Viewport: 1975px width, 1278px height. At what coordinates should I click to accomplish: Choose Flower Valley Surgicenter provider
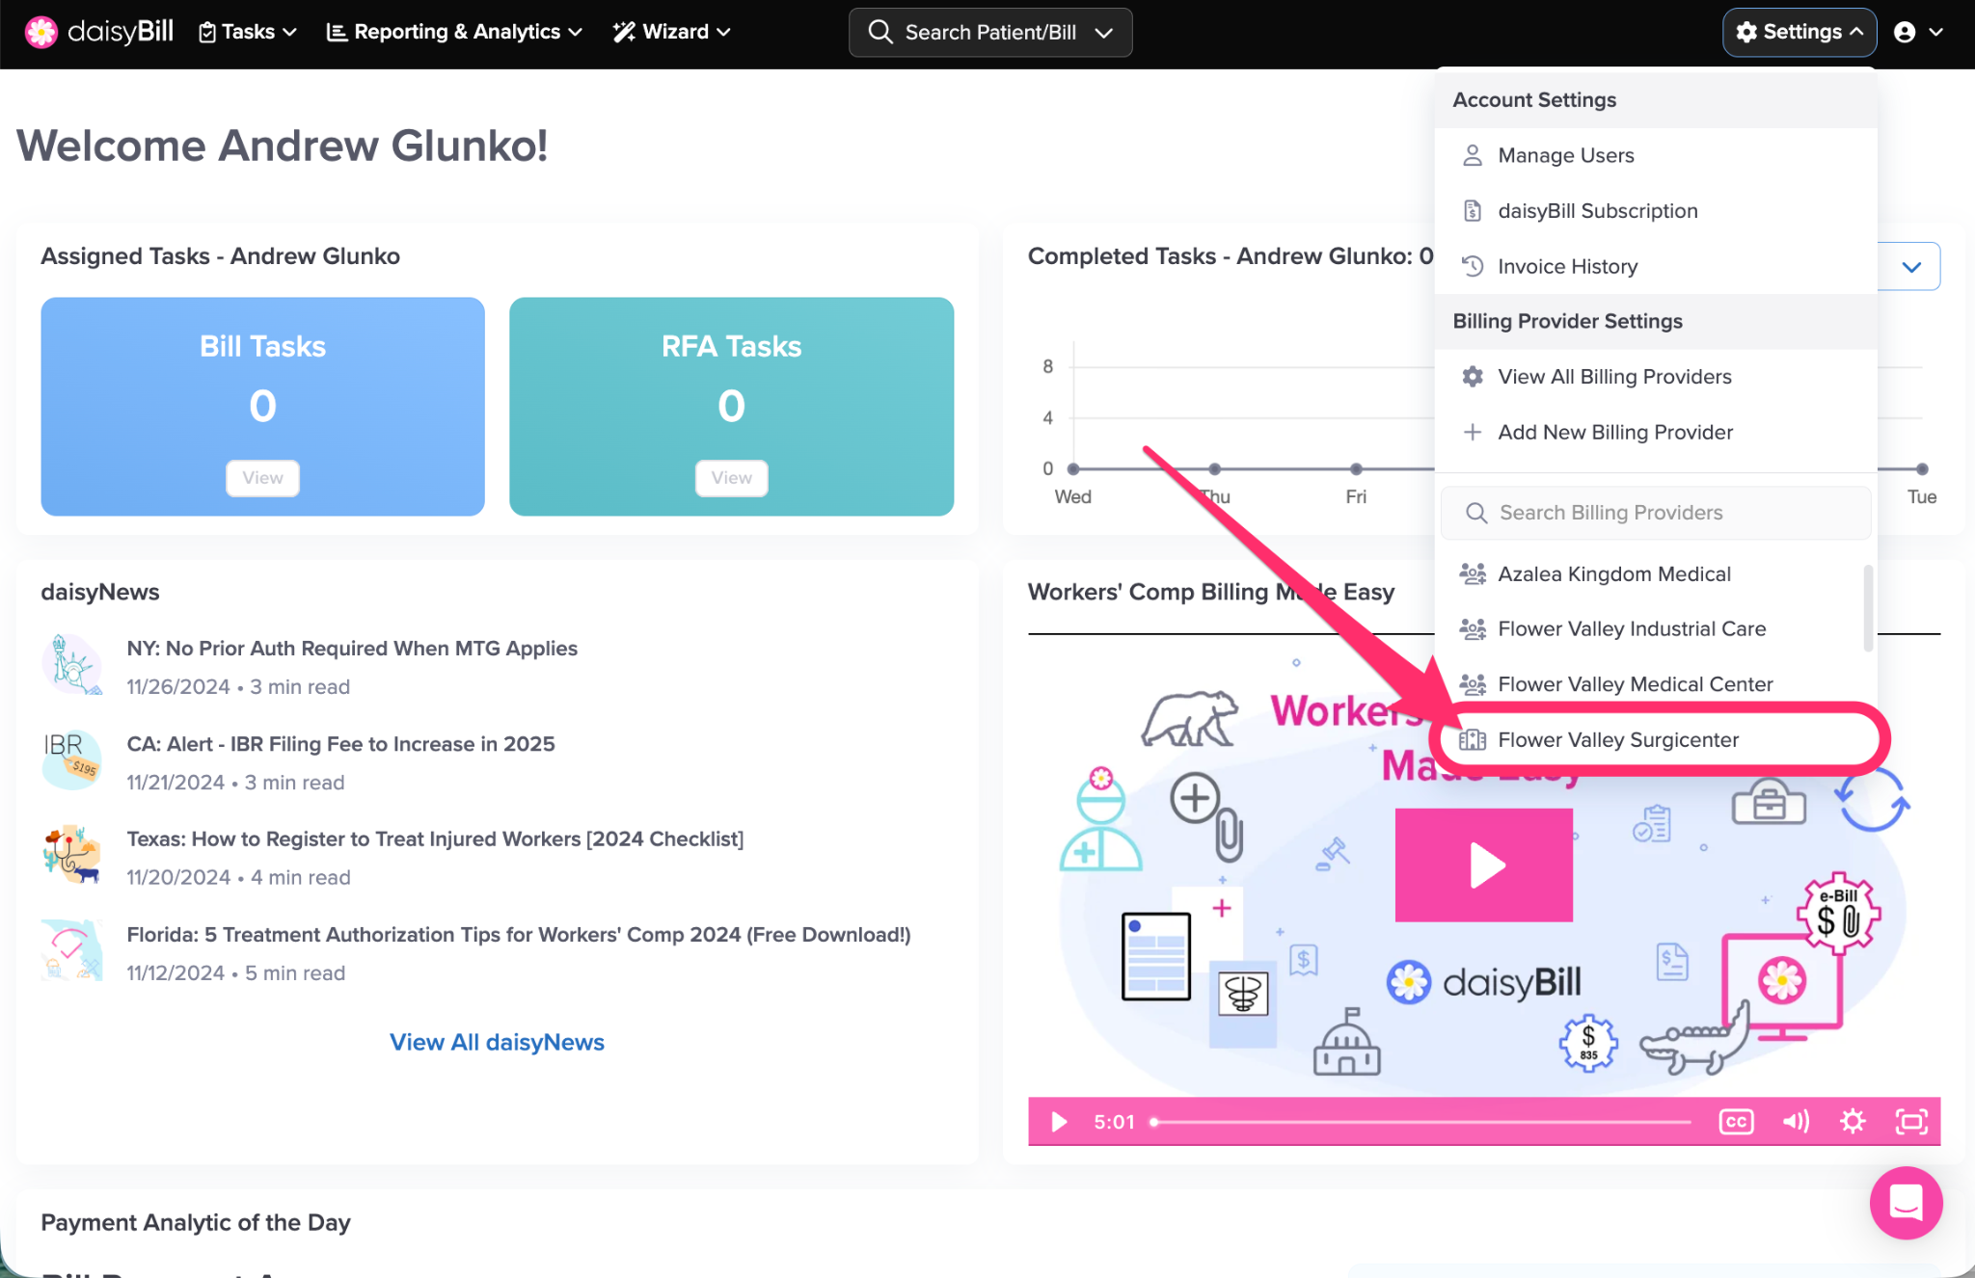coord(1618,739)
